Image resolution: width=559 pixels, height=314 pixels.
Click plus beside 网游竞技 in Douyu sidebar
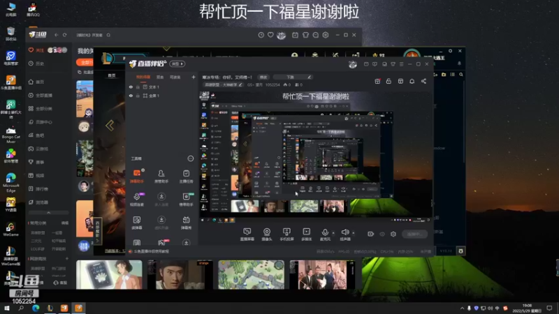point(66,258)
